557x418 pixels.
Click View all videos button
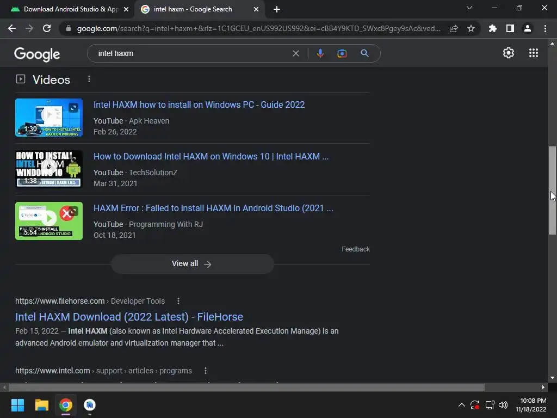192,264
